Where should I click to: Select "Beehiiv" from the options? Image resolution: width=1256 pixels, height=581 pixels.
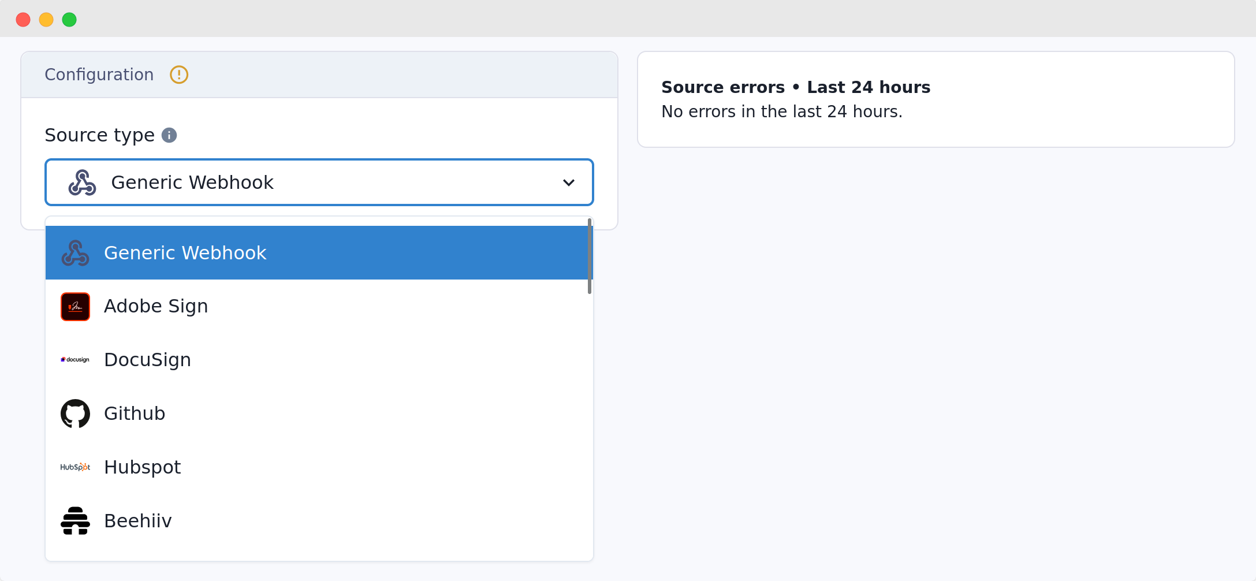point(137,520)
